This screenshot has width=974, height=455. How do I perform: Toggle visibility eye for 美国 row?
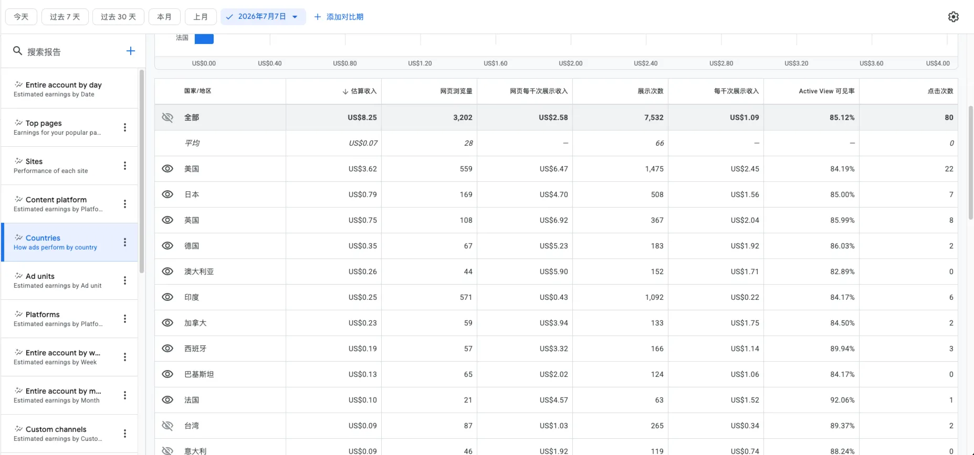coord(167,169)
